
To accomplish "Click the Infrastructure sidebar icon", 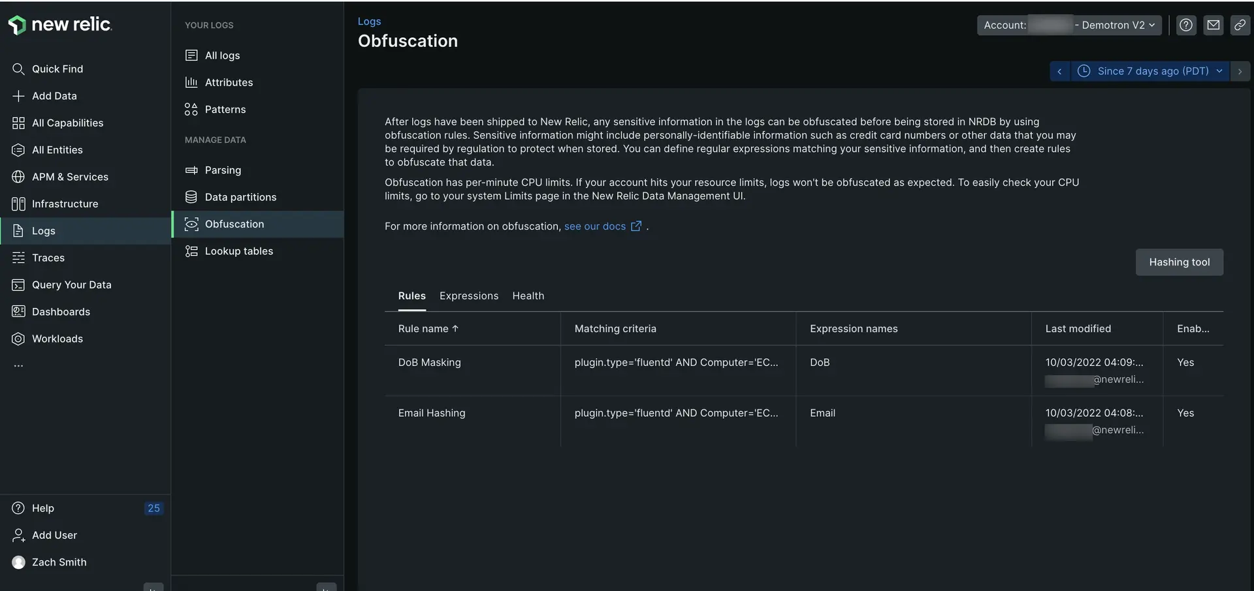I will point(18,204).
